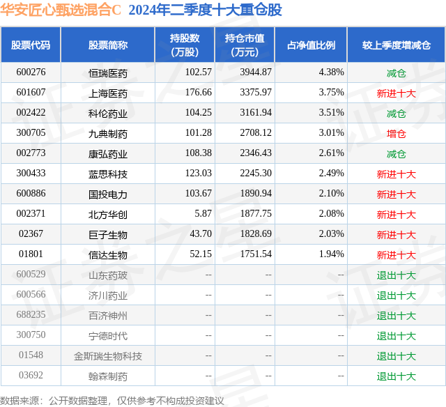Viewport: 446px width, 407px height.
Task: Select stock code 02367
Action: [x=31, y=233]
